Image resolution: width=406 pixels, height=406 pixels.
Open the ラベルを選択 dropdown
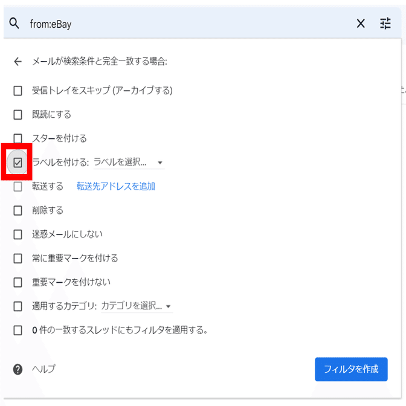[129, 163]
